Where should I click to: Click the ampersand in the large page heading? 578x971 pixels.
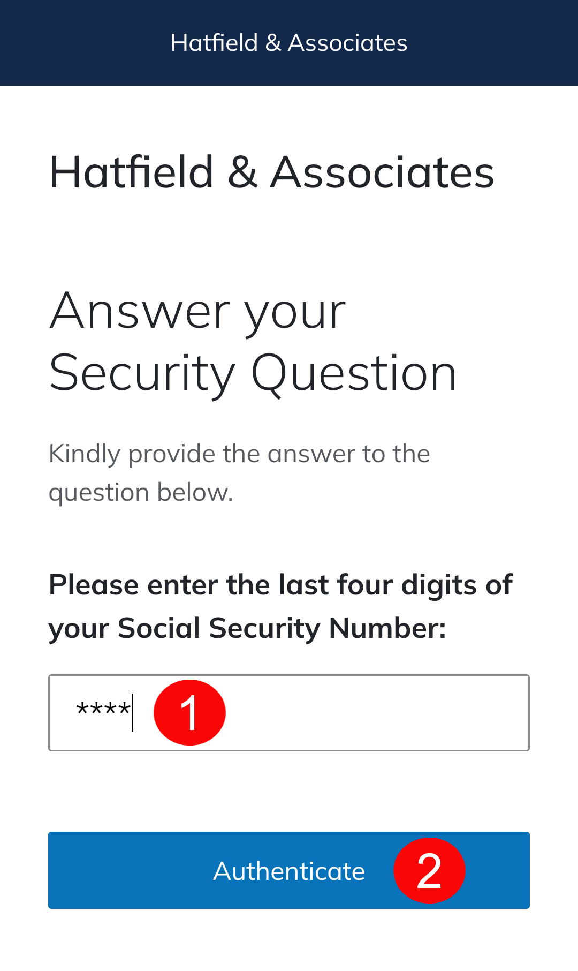click(x=242, y=172)
